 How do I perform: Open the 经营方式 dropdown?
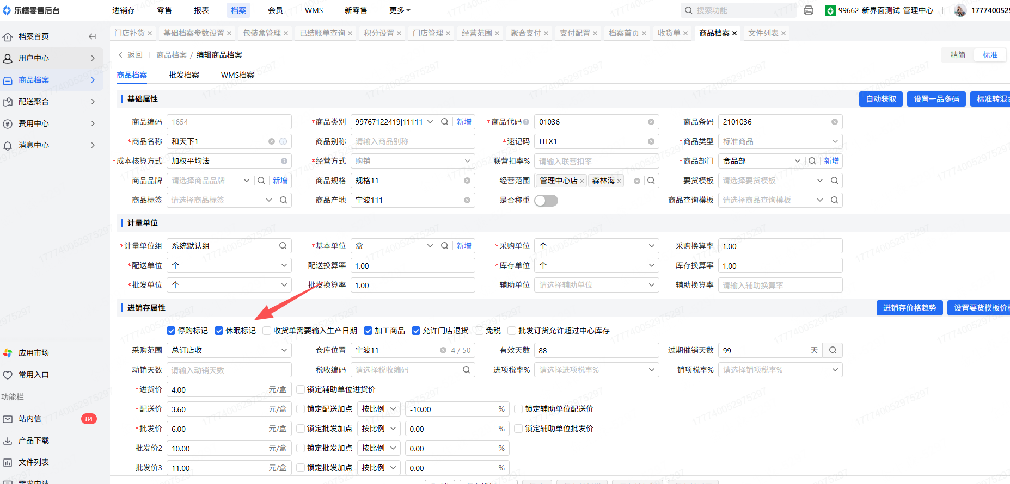coord(413,161)
